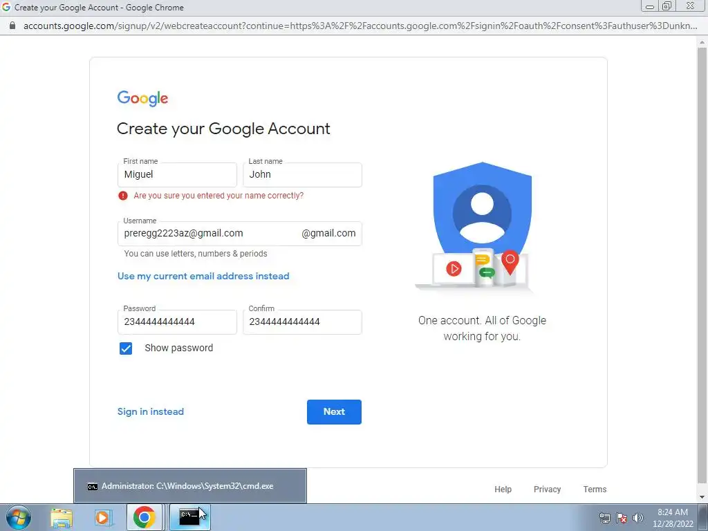Click the browser address bar URL
This screenshot has height=531, width=708.
(360, 26)
